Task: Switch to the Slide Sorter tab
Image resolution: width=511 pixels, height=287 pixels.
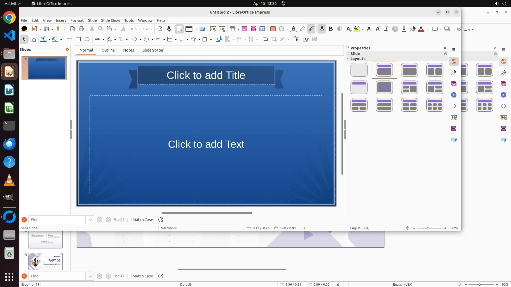Action: tap(153, 50)
